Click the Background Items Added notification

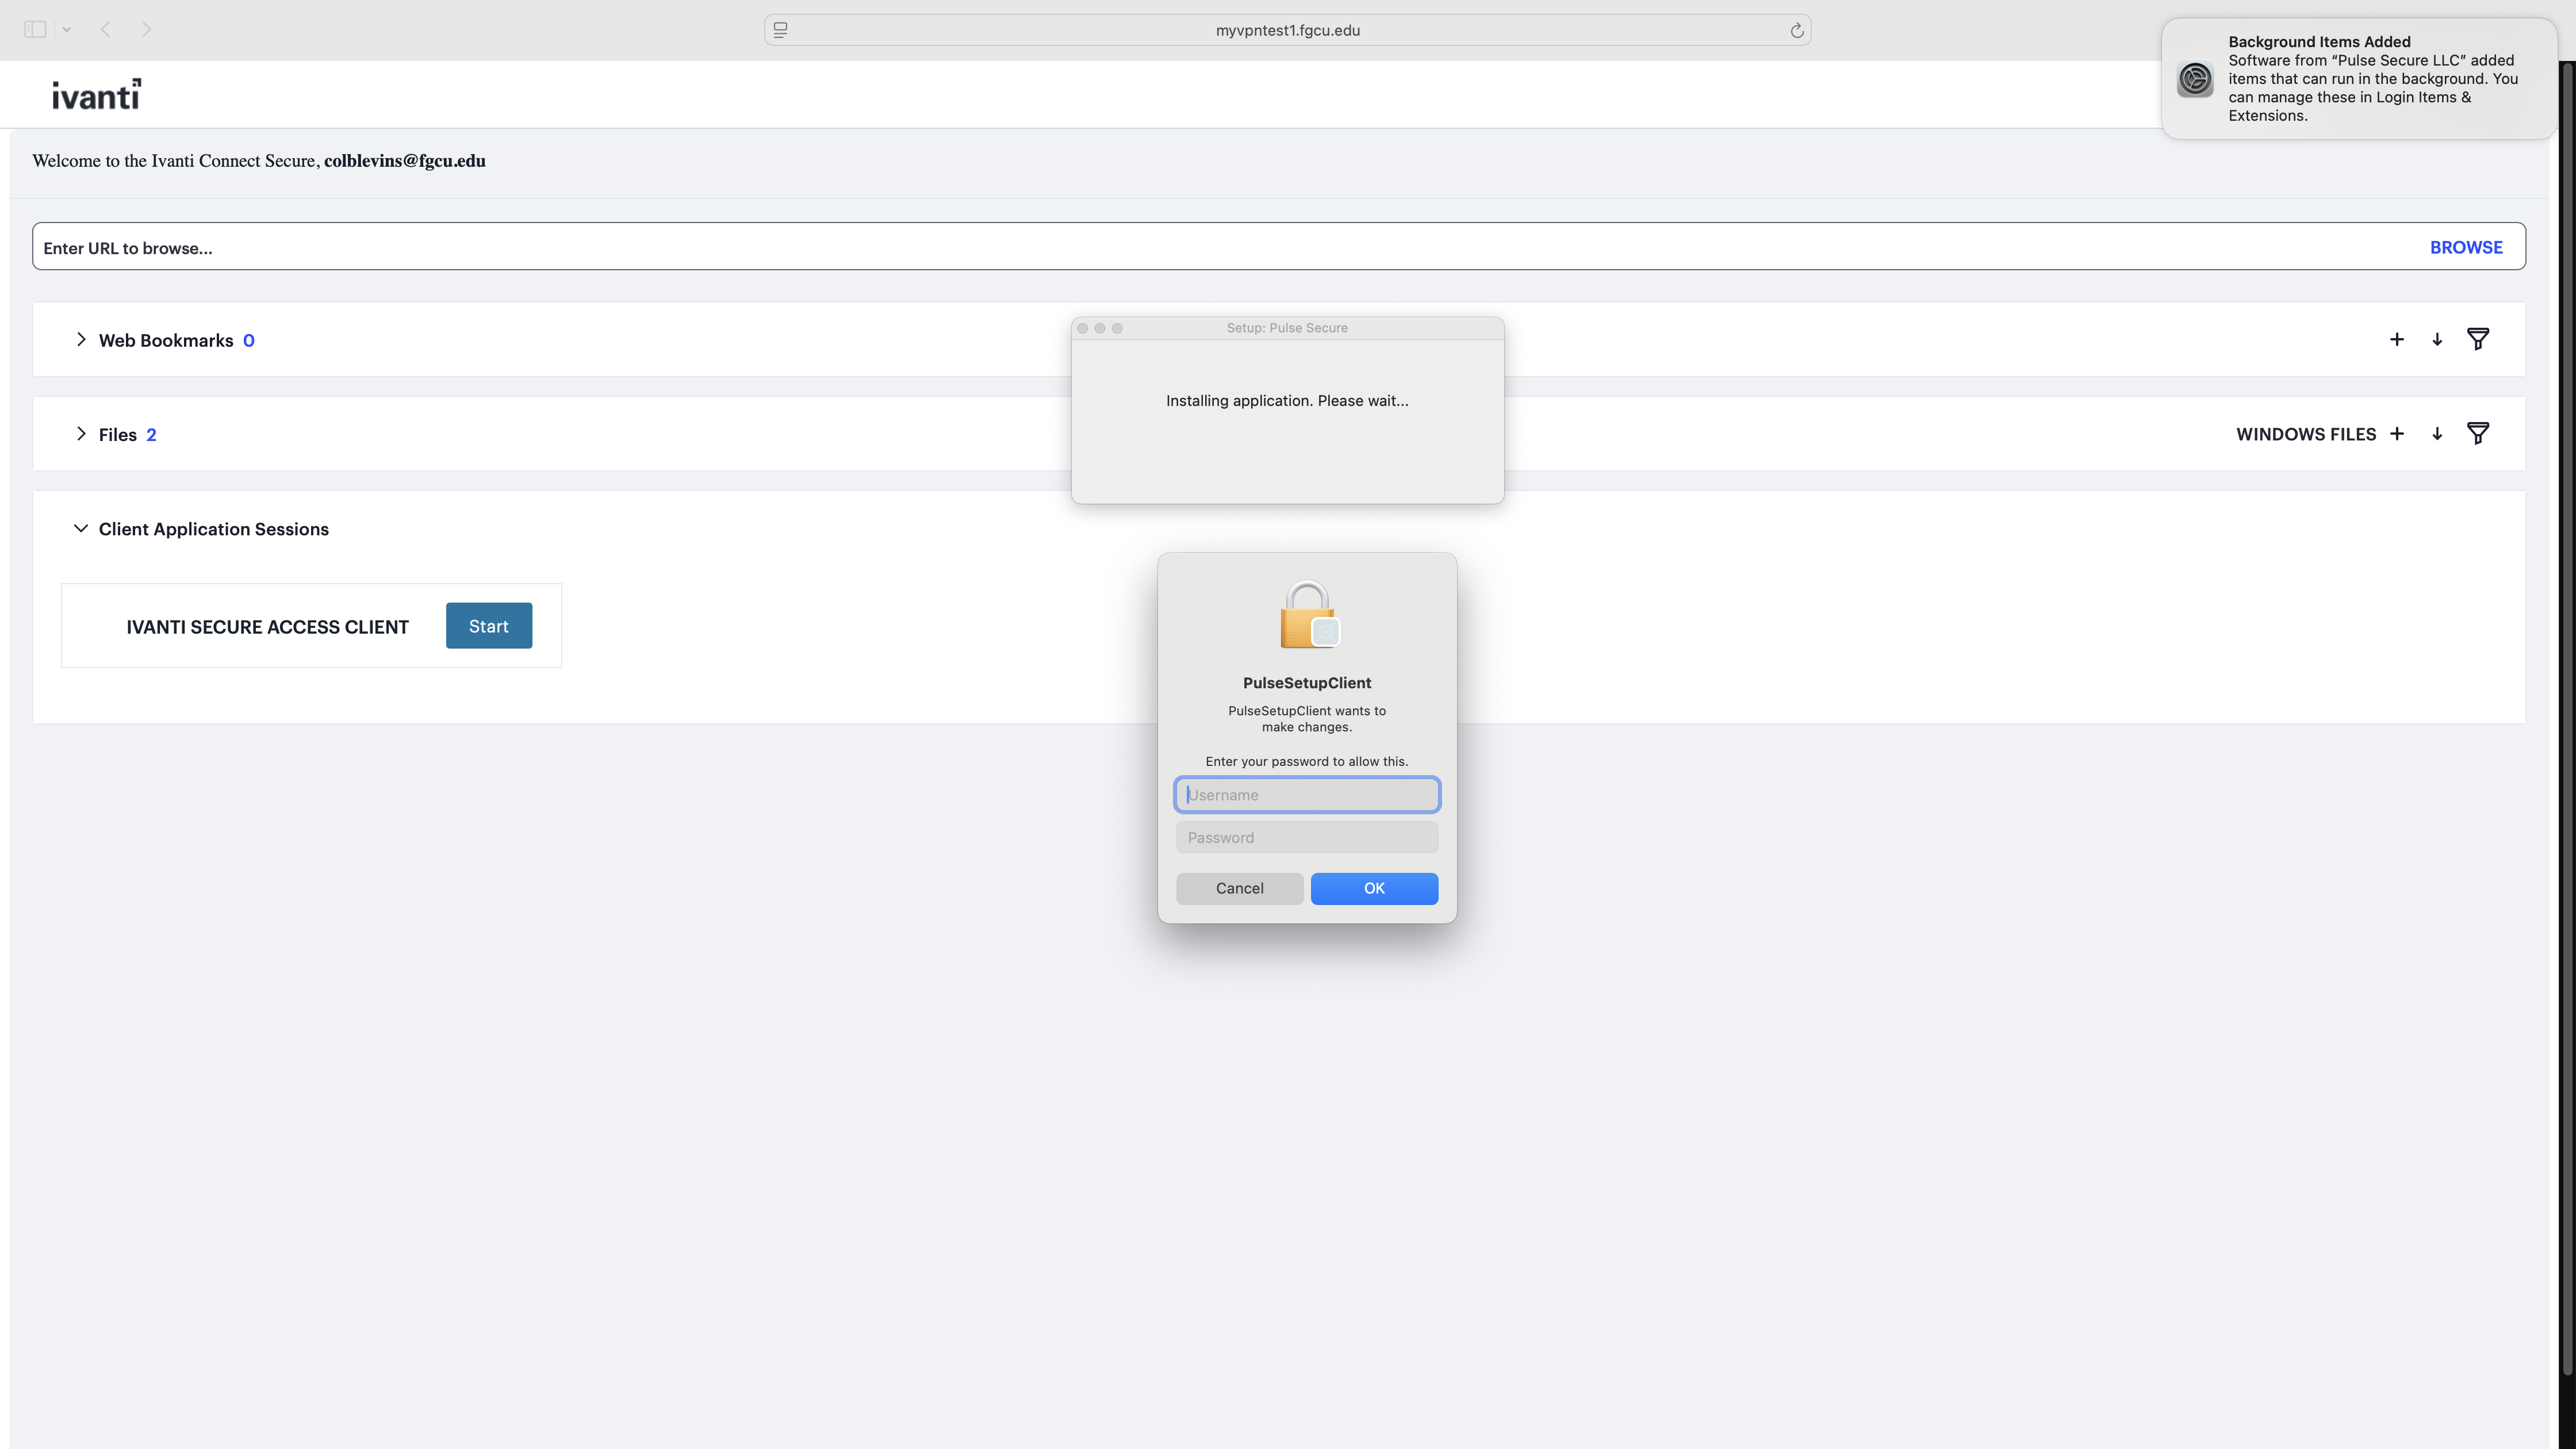pos(2358,79)
